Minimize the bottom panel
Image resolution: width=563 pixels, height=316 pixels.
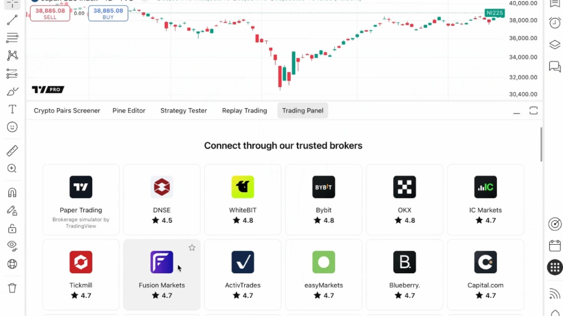pos(516,111)
